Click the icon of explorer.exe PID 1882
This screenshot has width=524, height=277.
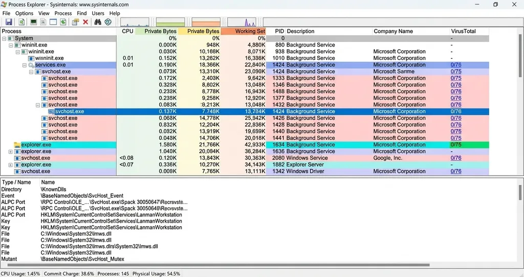click(17, 165)
